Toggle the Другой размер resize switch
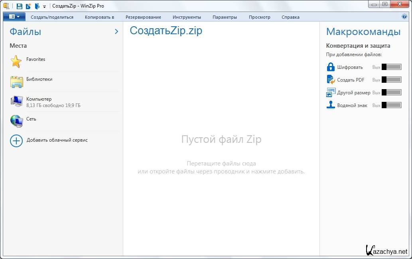Image resolution: width=412 pixels, height=259 pixels. click(x=391, y=92)
